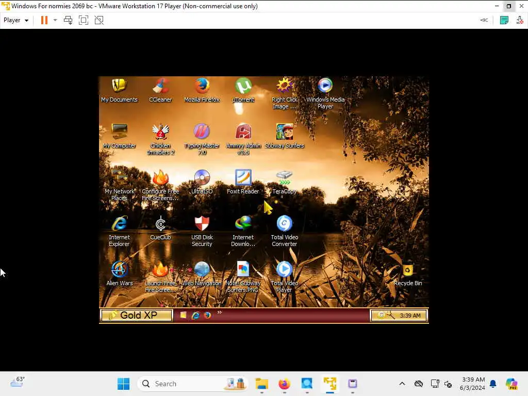The height and width of the screenshot is (396, 528).
Task: Click the taskbar Search box
Action: coord(193,384)
